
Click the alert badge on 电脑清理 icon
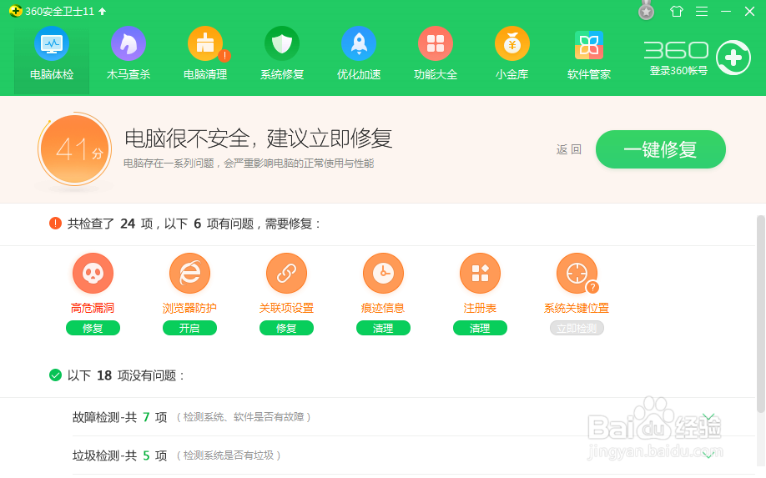click(224, 56)
